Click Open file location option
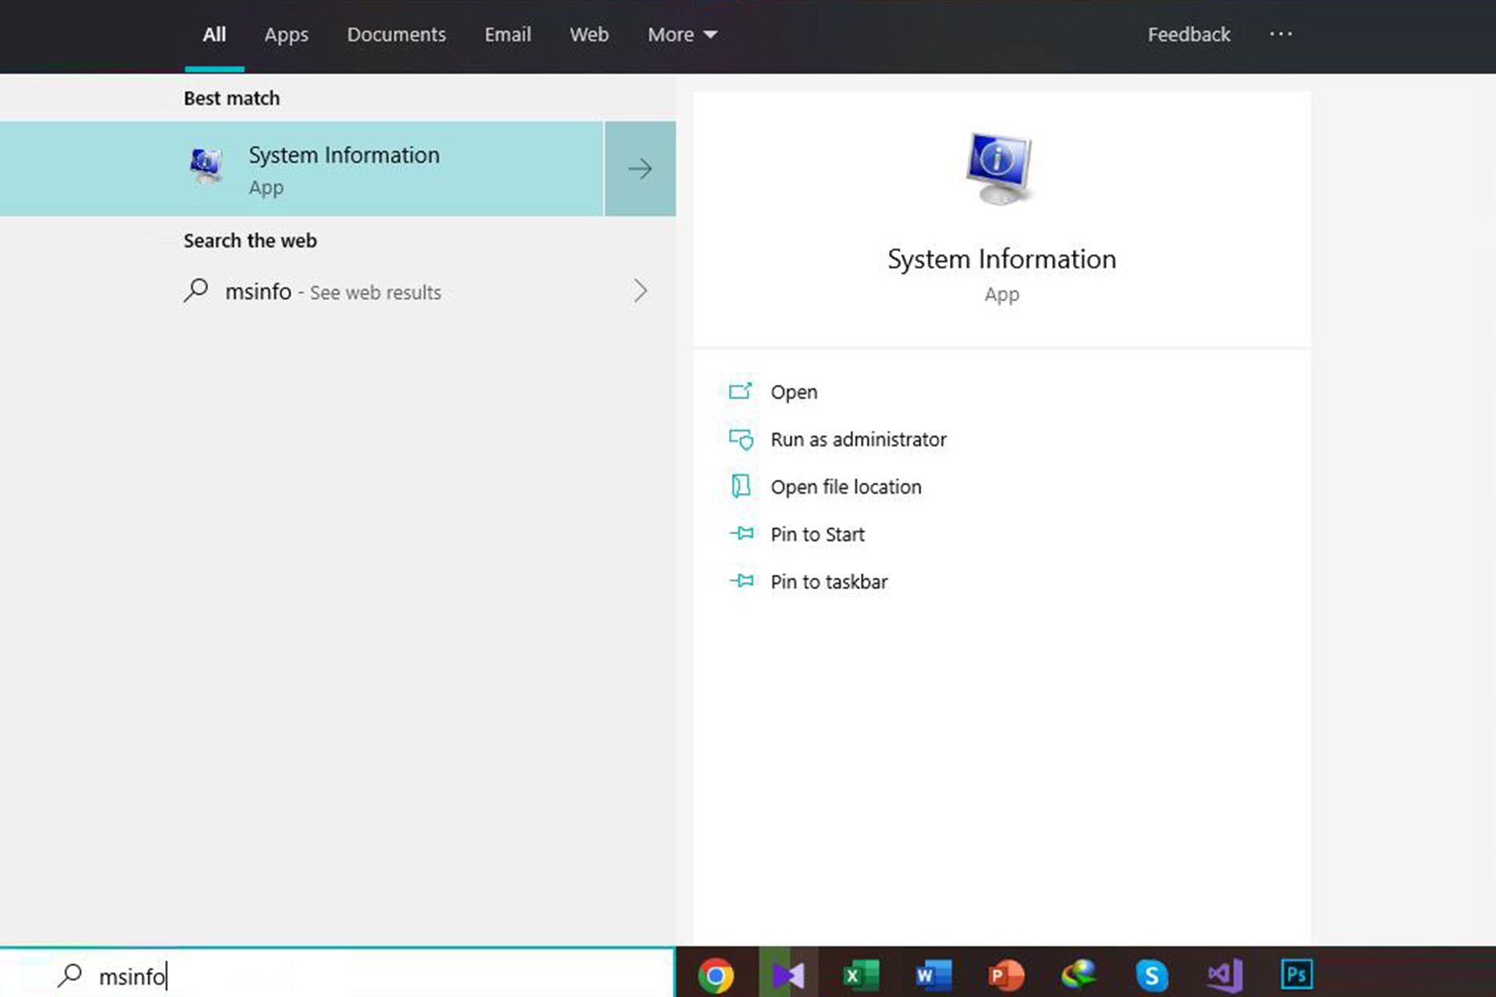 (x=846, y=486)
